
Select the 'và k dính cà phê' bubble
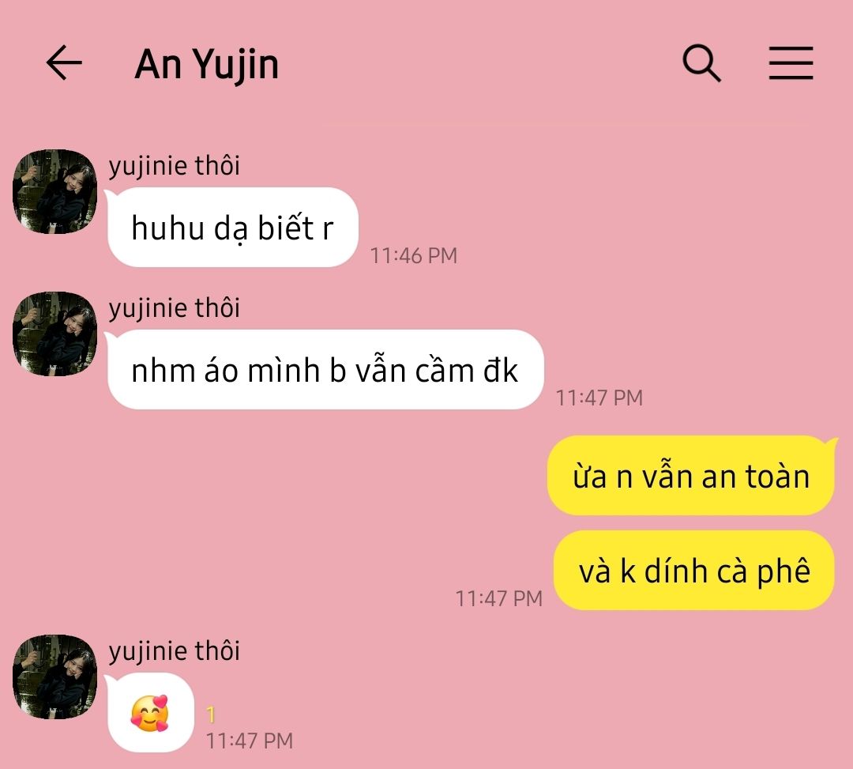coord(694,570)
